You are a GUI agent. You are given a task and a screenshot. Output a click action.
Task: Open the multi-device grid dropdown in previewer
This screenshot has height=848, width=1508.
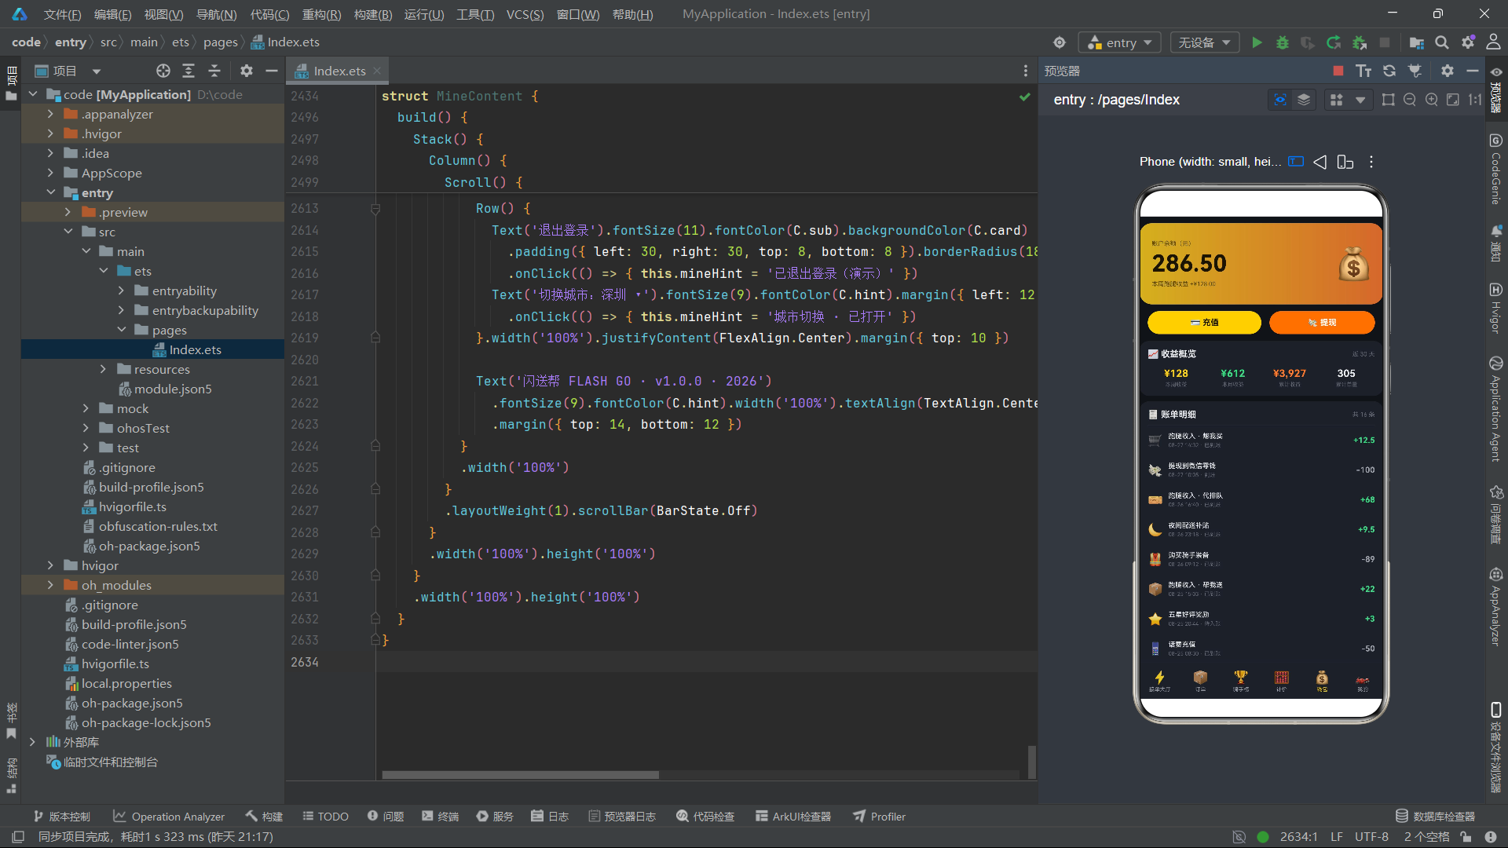[1348, 100]
